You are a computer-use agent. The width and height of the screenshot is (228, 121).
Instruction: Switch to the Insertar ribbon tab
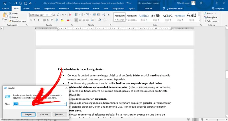click(26, 9)
